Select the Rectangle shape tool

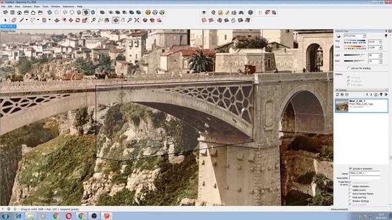click(44, 20)
